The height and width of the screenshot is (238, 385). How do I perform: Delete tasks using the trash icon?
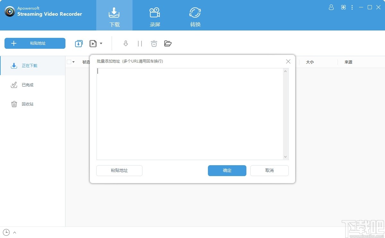154,43
